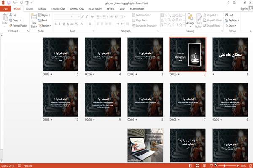Switch to the REVIEW tab
This screenshot has width=253, height=168.
point(110,9)
